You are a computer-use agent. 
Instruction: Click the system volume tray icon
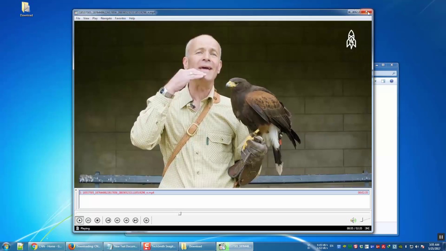pos(417,246)
